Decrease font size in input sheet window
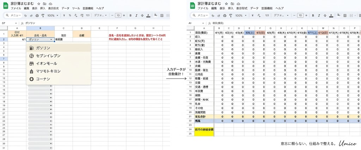361x150 pixels. click(112, 16)
